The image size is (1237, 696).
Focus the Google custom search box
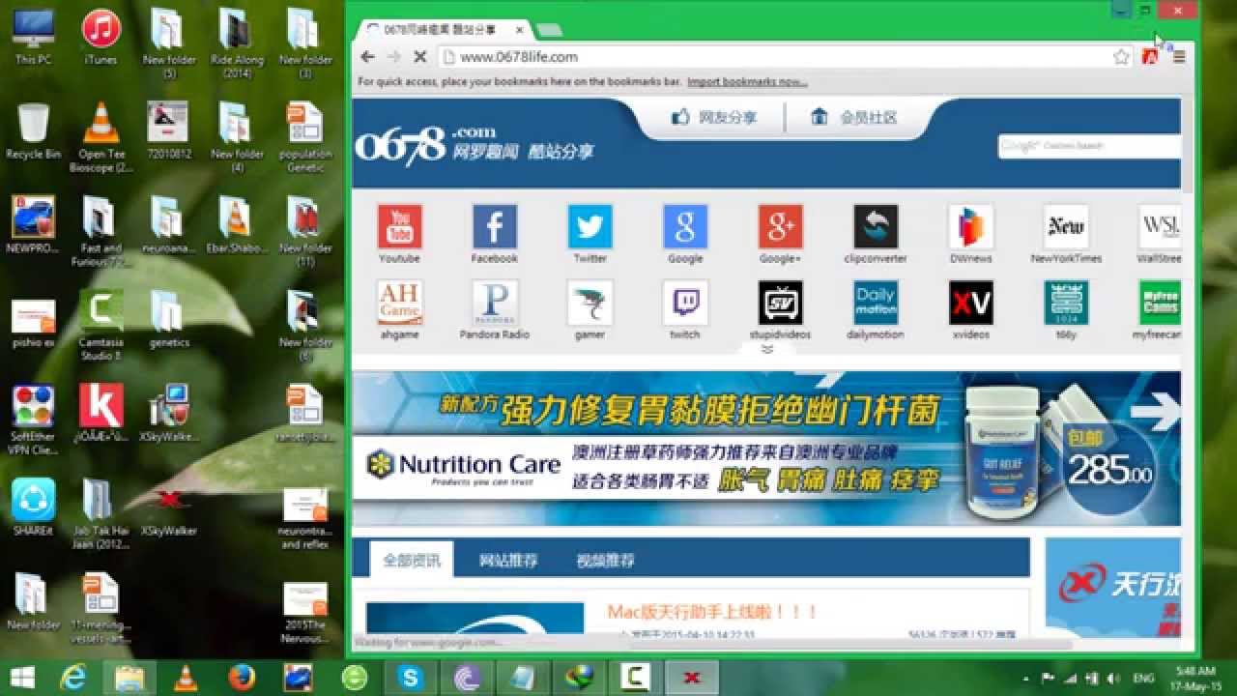[x=1089, y=146]
